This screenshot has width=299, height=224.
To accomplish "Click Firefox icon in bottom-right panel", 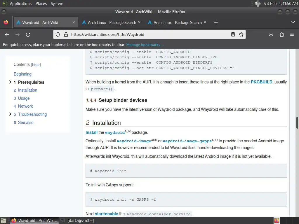I will pos(277,220).
